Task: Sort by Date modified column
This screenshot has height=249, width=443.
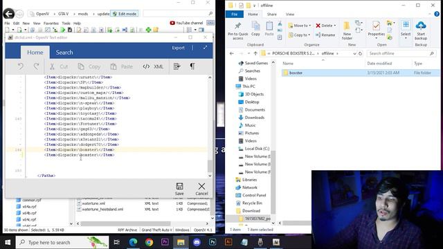Action: point(379,64)
